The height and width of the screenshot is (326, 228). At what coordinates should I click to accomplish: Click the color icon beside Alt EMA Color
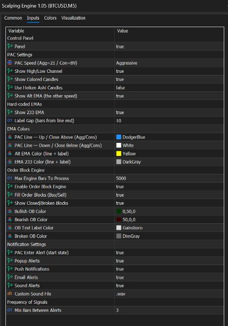click(x=10, y=153)
